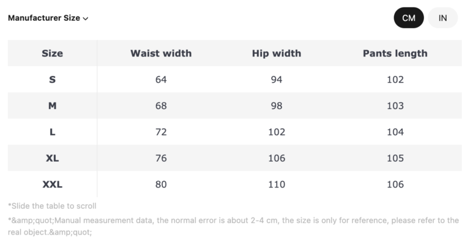
Task: Click the slide-to-scroll hint text
Action: click(52, 206)
